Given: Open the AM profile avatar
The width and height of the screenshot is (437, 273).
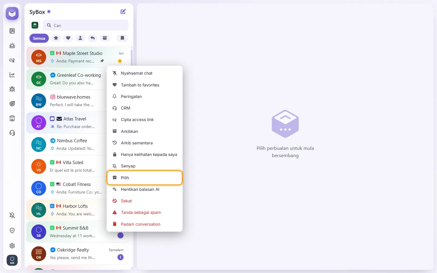Looking at the screenshot, I should click(12, 260).
